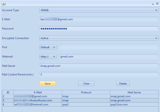Click the imap.gmail.com server cell in row 3
This screenshot has height=112, width=160.
point(134,100)
